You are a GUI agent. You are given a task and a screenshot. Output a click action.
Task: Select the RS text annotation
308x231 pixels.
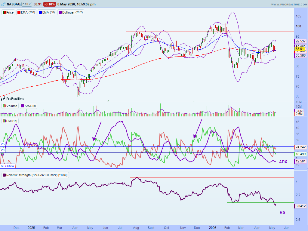282,212
